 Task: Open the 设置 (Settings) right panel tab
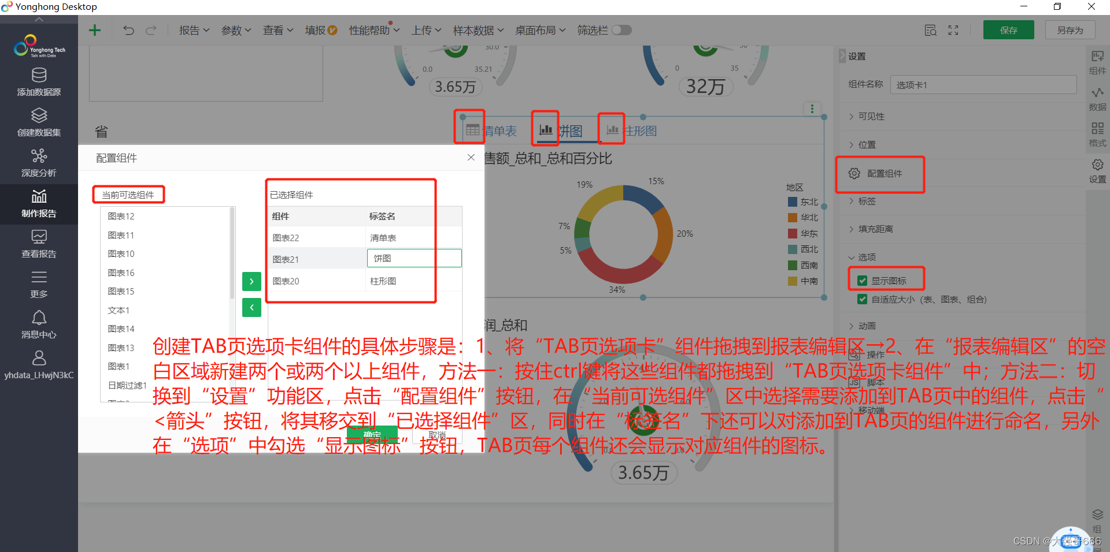pos(1097,171)
